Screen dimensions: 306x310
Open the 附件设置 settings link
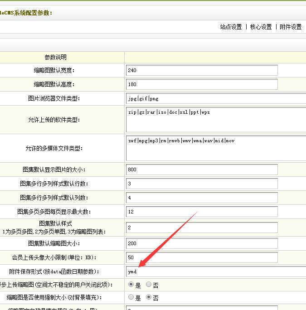tap(291, 27)
